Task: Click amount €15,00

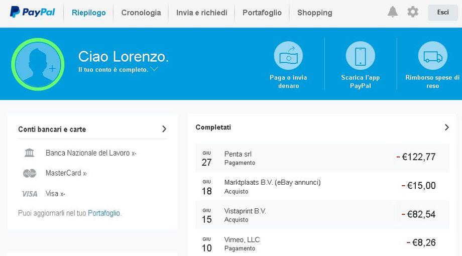Action: [x=419, y=185]
